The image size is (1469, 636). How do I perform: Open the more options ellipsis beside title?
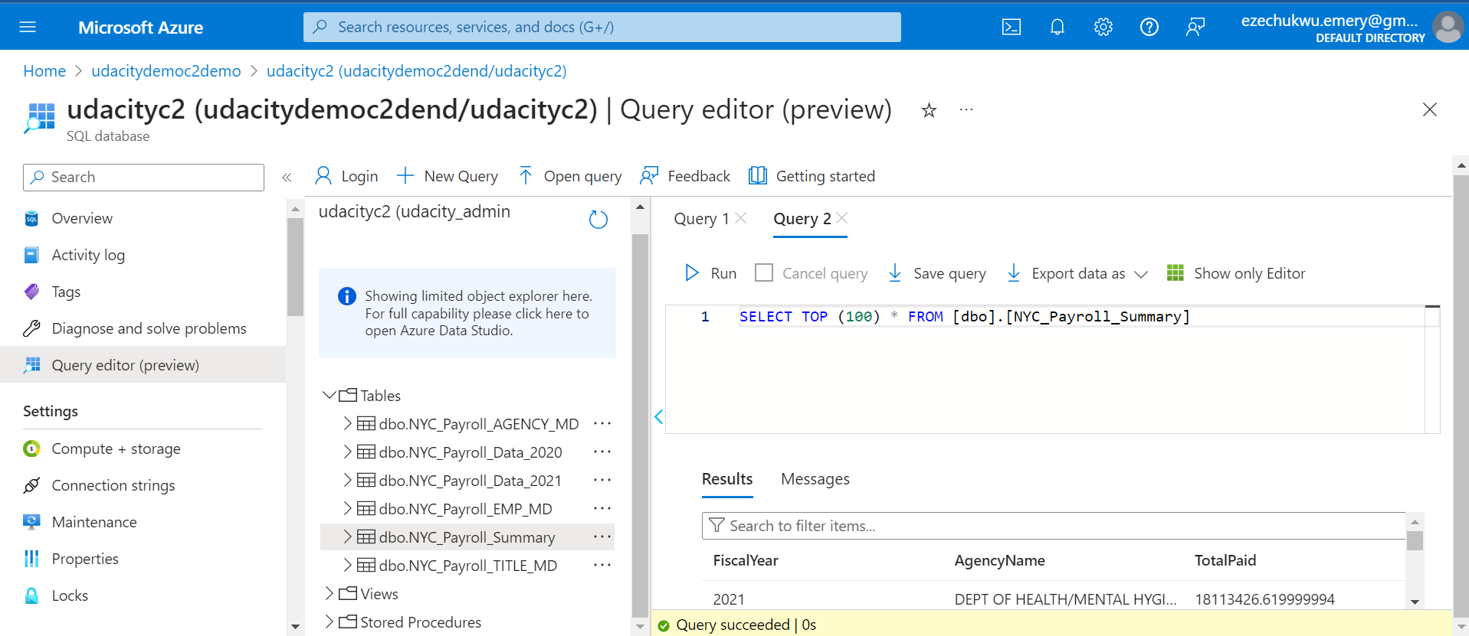coord(966,110)
